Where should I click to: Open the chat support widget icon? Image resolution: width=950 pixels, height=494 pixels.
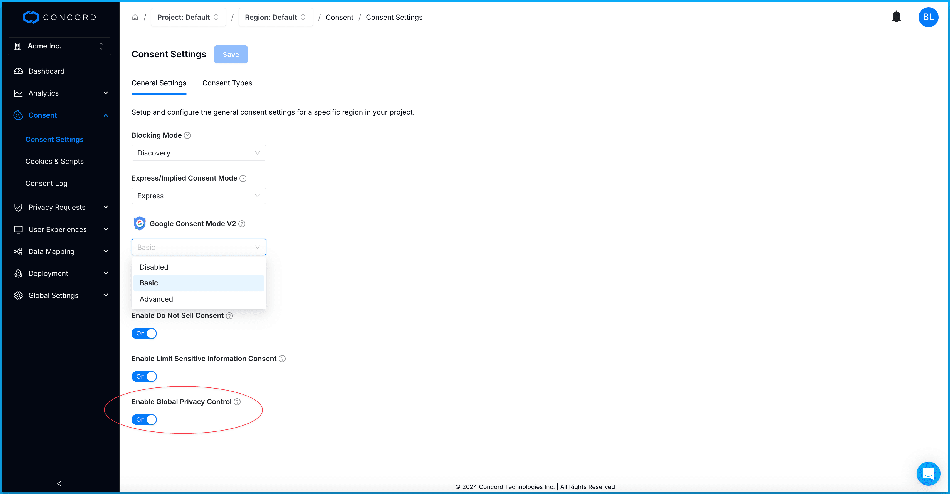928,473
